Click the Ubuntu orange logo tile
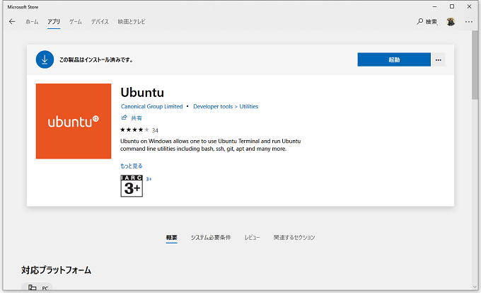 click(x=74, y=121)
